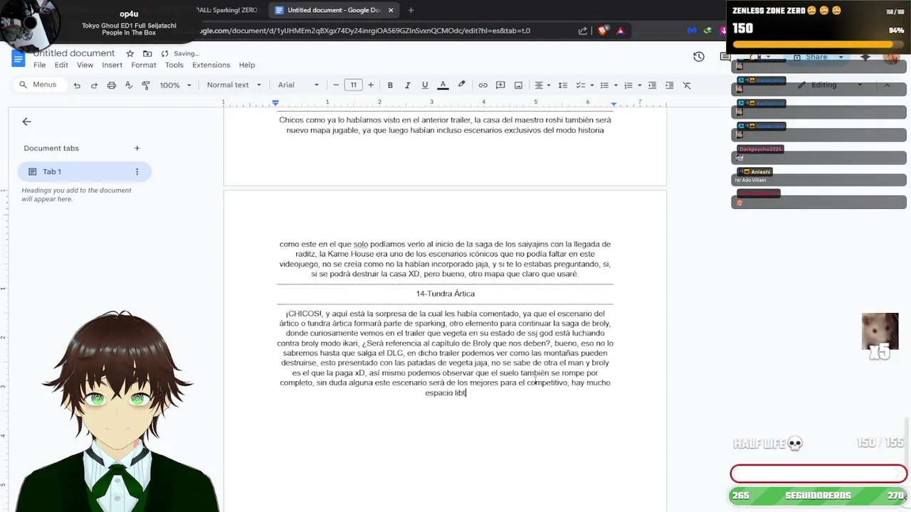911x512 pixels.
Task: Click the numbered list icon
Action: click(628, 85)
